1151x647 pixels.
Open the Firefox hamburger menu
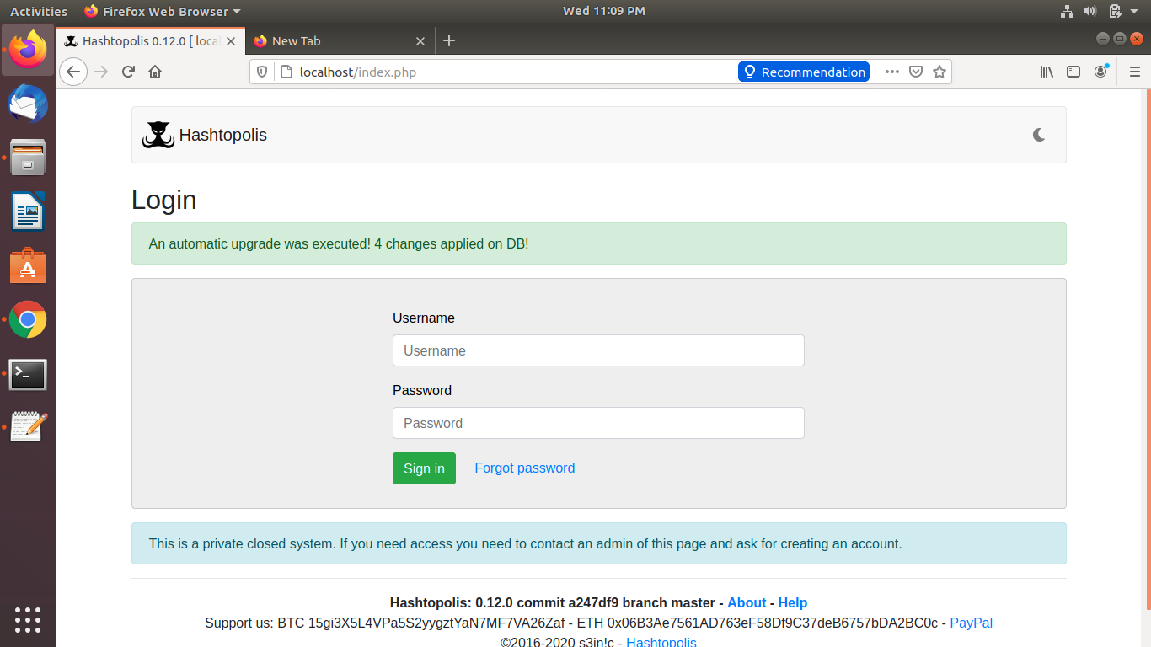(1135, 72)
